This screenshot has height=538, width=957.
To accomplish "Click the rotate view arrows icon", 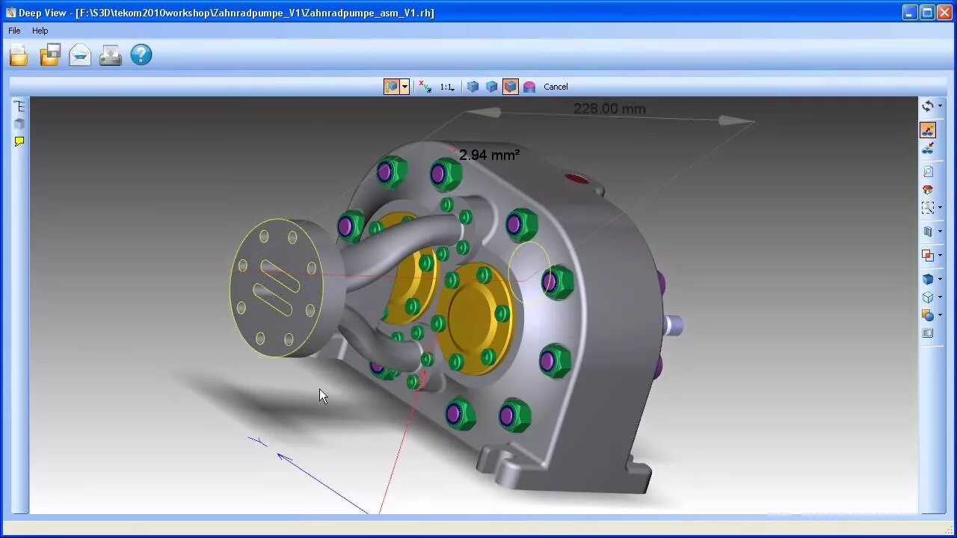I will click(x=928, y=106).
